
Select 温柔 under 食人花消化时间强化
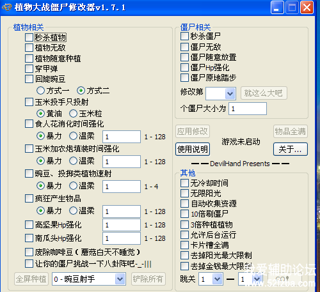coord(73,136)
